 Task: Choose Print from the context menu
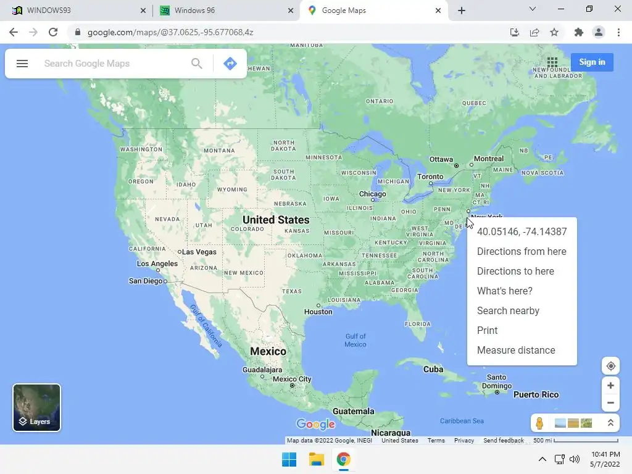point(522,331)
